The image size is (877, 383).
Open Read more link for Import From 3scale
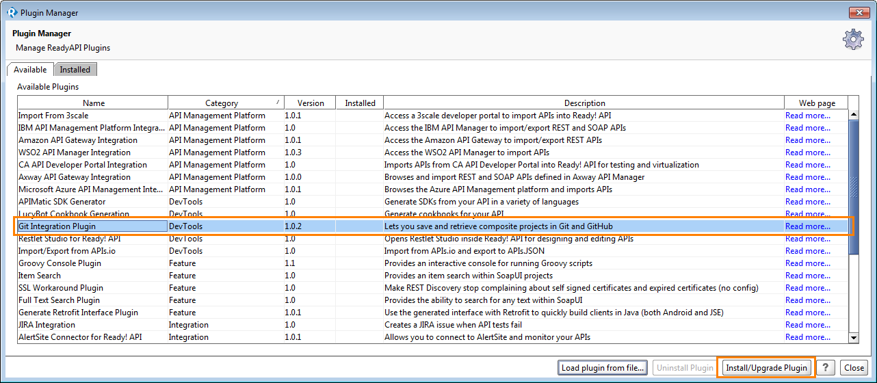click(x=808, y=116)
